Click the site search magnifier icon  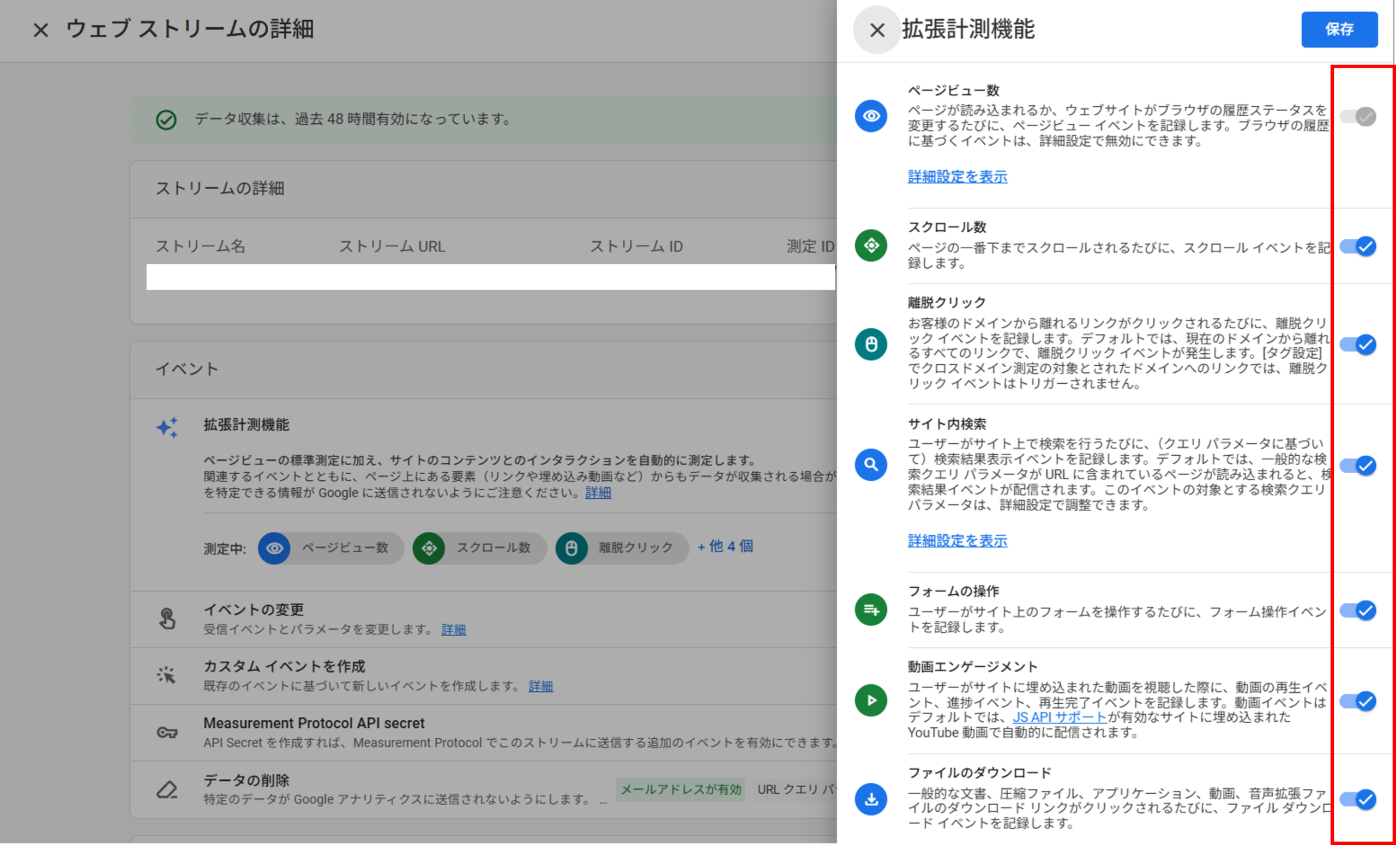[x=871, y=465]
